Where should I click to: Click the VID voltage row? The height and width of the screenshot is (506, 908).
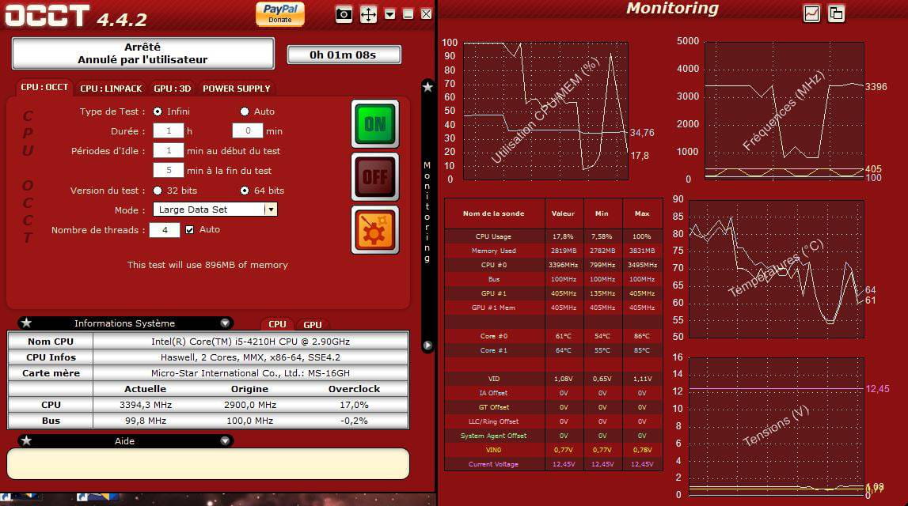coord(553,379)
